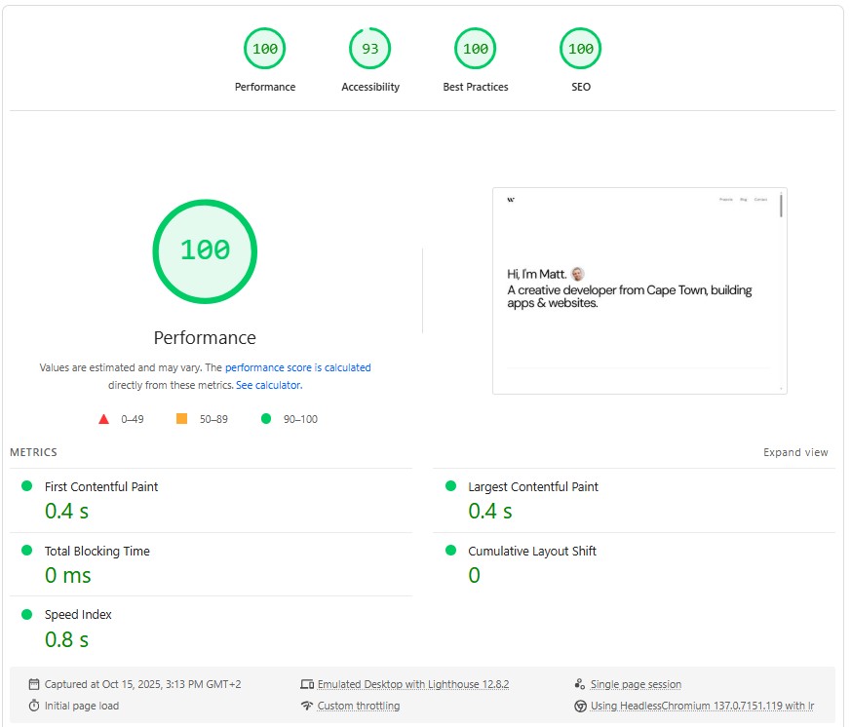Viewport: 851px width, 727px height.
Task: Click the Speed Index metric row
Action: [x=78, y=615]
